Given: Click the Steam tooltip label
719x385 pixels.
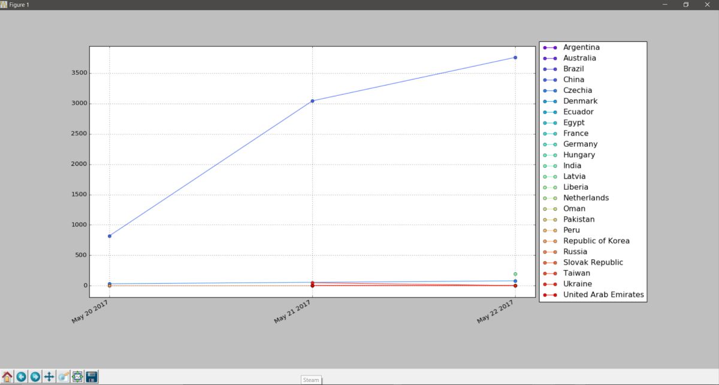Looking at the screenshot, I should [311, 380].
